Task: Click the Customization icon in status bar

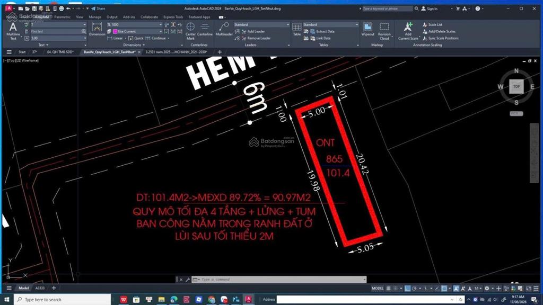Action: [536, 288]
